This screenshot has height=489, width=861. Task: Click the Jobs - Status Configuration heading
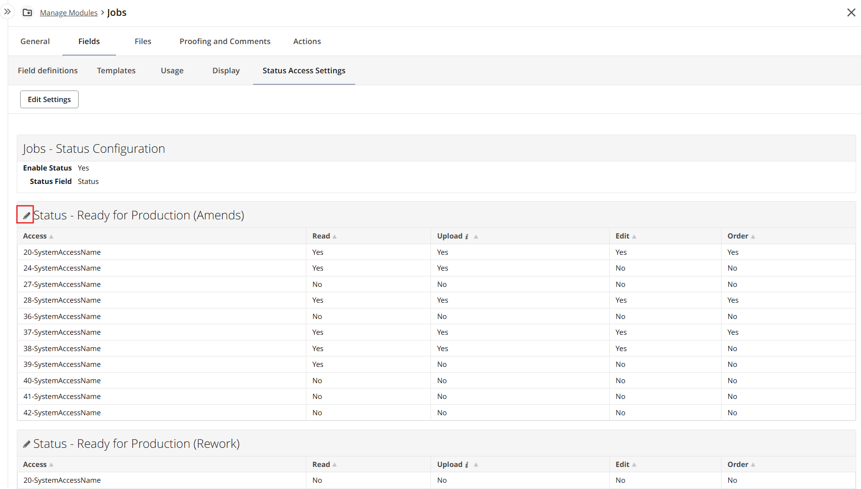coord(93,148)
